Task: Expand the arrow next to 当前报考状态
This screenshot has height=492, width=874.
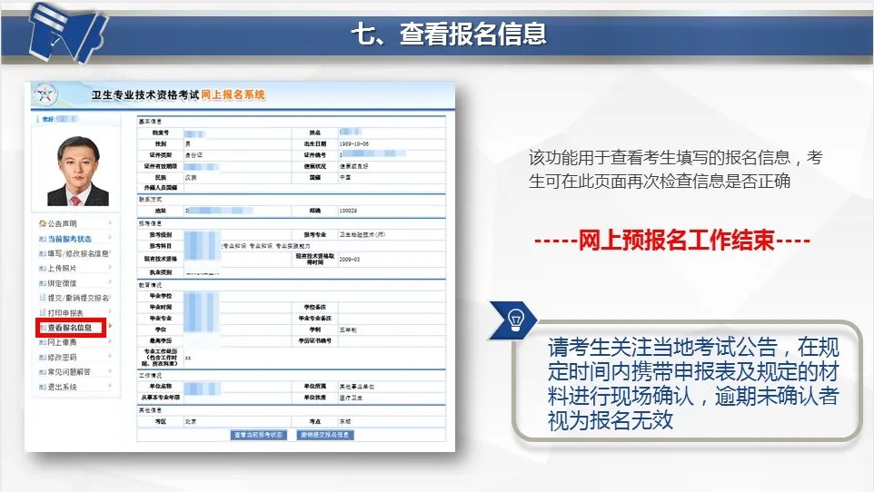Action: point(110,238)
